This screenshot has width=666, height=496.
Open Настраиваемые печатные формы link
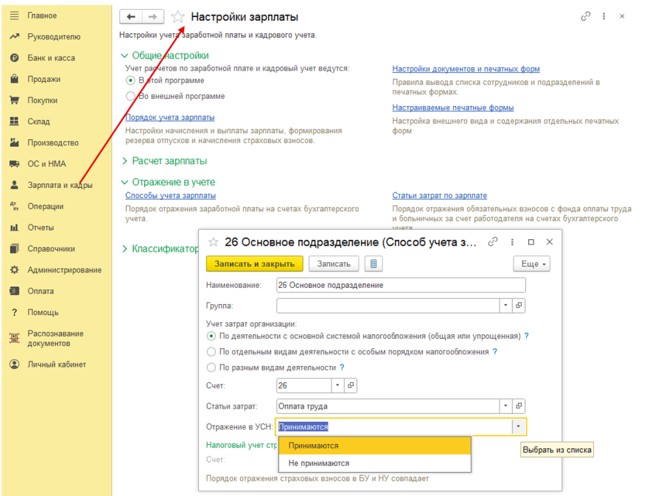coord(453,108)
